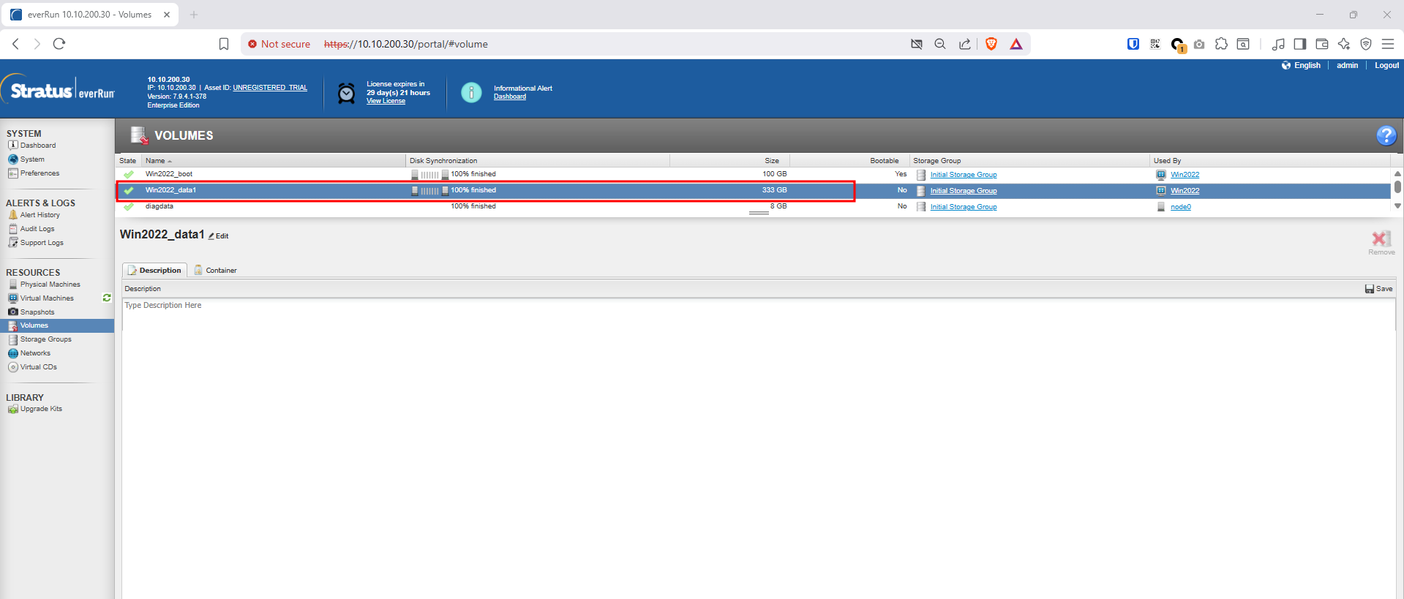Open Networks from the Resources section

[35, 353]
